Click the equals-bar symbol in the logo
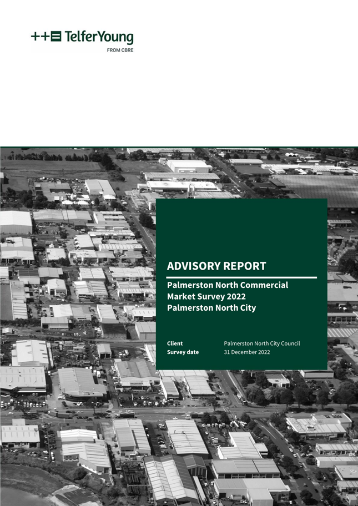358x506 pixels. pos(56,37)
